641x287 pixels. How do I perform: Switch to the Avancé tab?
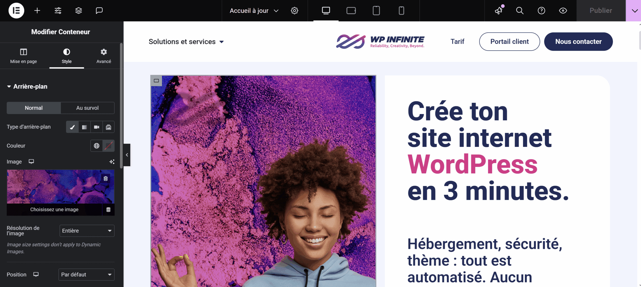coord(104,56)
